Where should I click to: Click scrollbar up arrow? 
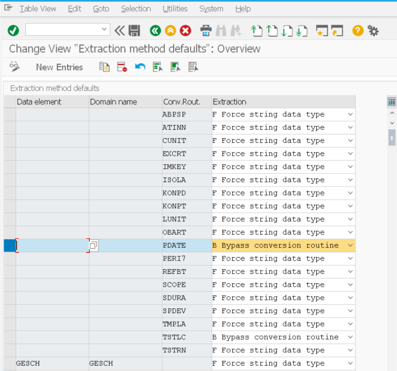click(x=392, y=113)
